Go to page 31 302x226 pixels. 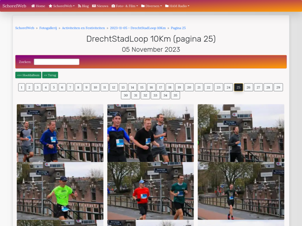point(136,95)
